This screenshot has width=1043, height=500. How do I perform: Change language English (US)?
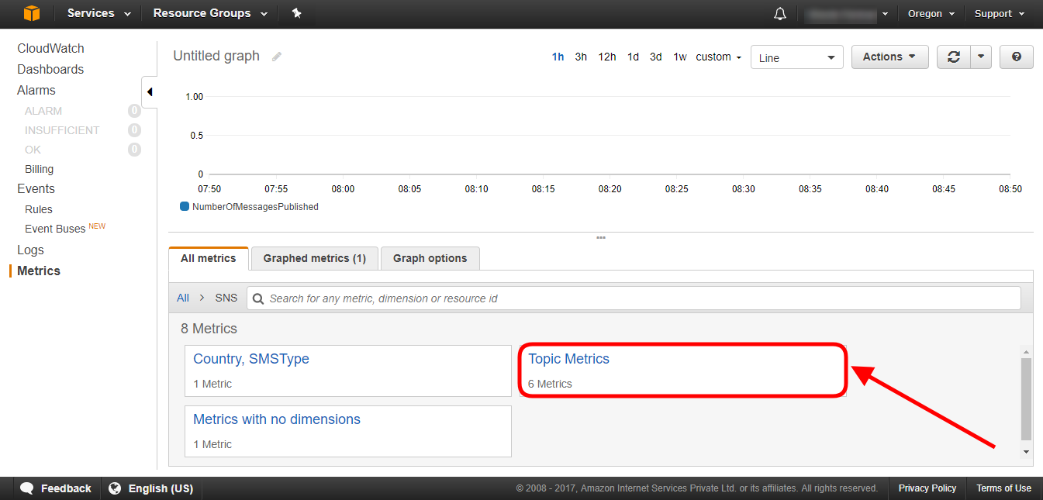[151, 488]
